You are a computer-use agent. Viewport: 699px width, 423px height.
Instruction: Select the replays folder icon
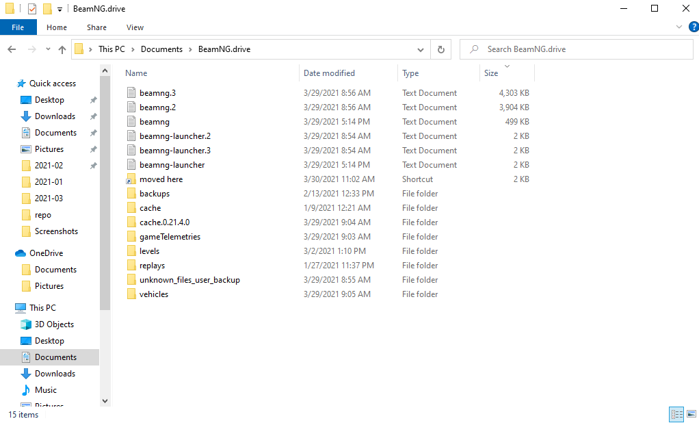(131, 265)
